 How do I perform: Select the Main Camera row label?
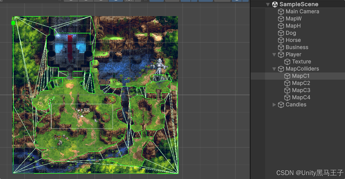tap(302, 11)
